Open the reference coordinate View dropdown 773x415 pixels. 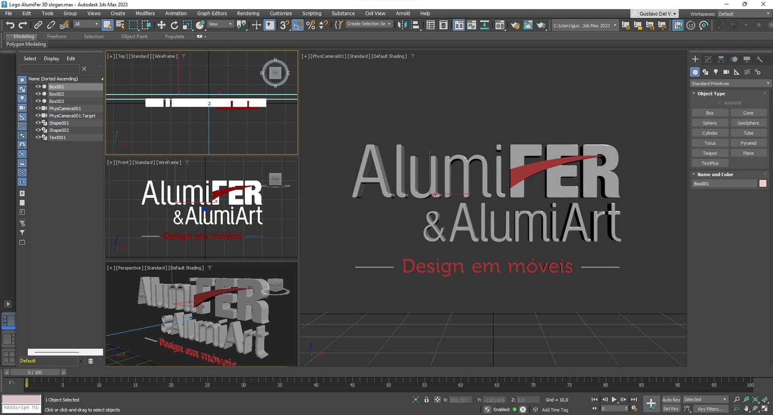[x=220, y=24]
